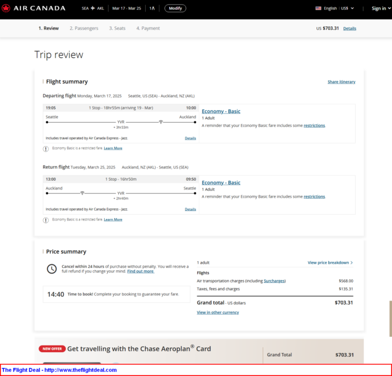The height and width of the screenshot is (376, 392).
Task: Click the Wi-Fi icon on return flight line
Action: click(82, 193)
